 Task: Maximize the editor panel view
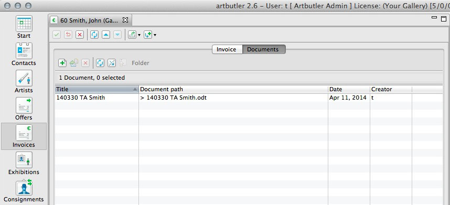point(444,19)
